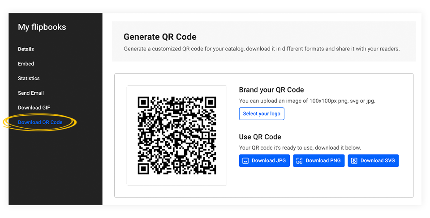
Task: Click the image icon on Download JPG
Action: pyautogui.click(x=245, y=161)
